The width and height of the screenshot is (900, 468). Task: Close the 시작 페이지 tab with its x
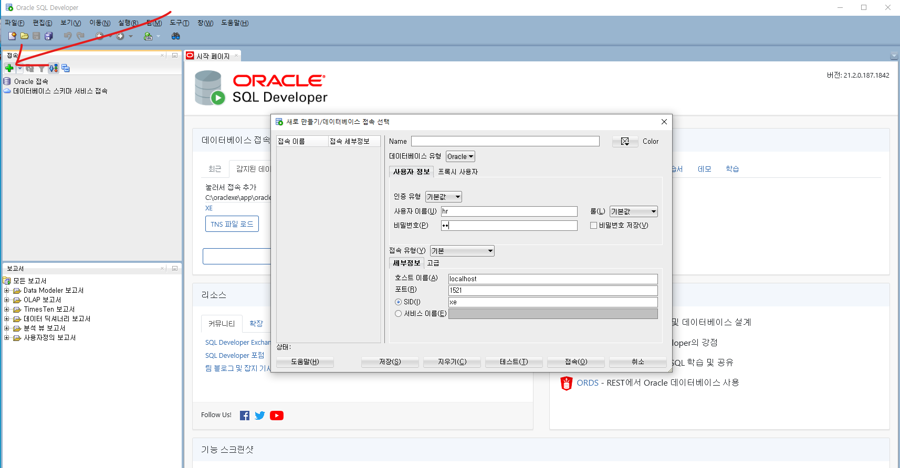pos(236,56)
